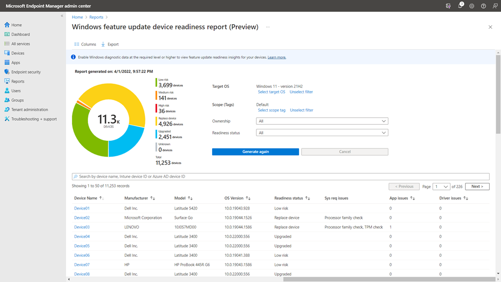Follow the Select target OS link

(271, 92)
